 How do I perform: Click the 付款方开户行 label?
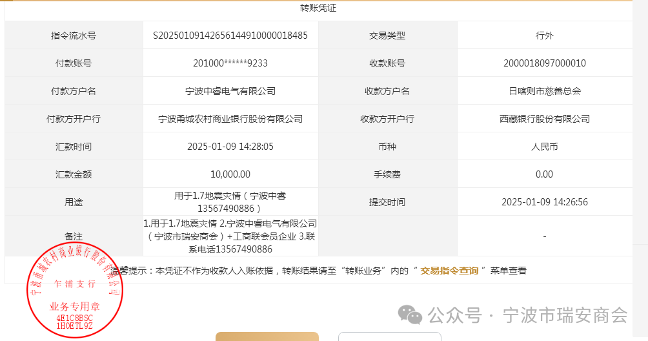(x=74, y=119)
